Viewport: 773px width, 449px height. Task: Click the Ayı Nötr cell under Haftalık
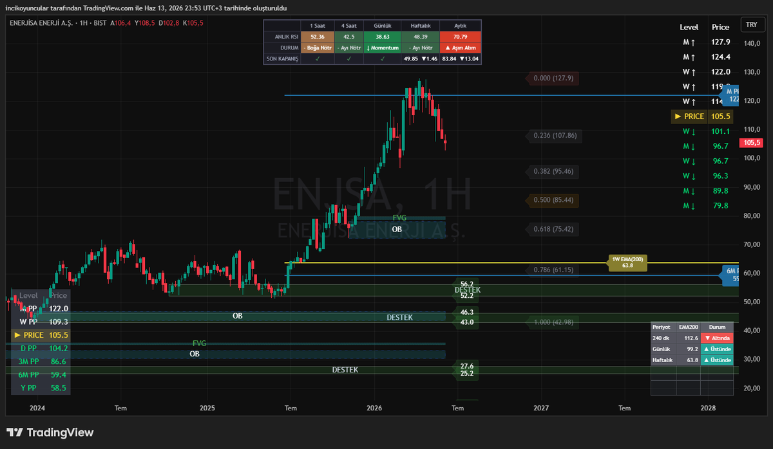pyautogui.click(x=419, y=48)
